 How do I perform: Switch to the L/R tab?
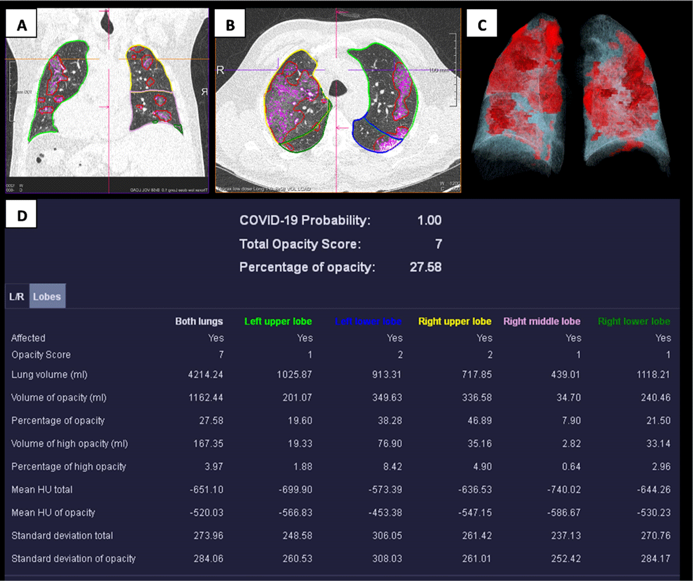pos(16,297)
